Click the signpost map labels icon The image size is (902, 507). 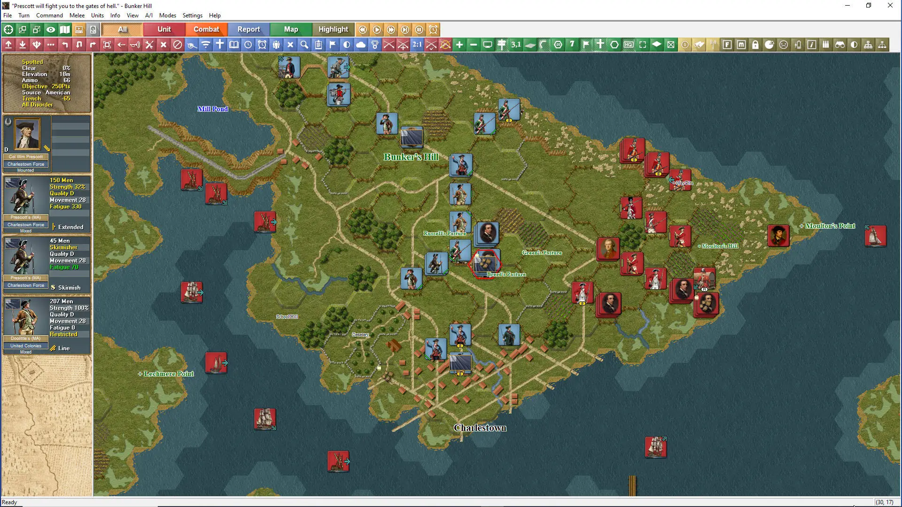(x=502, y=45)
